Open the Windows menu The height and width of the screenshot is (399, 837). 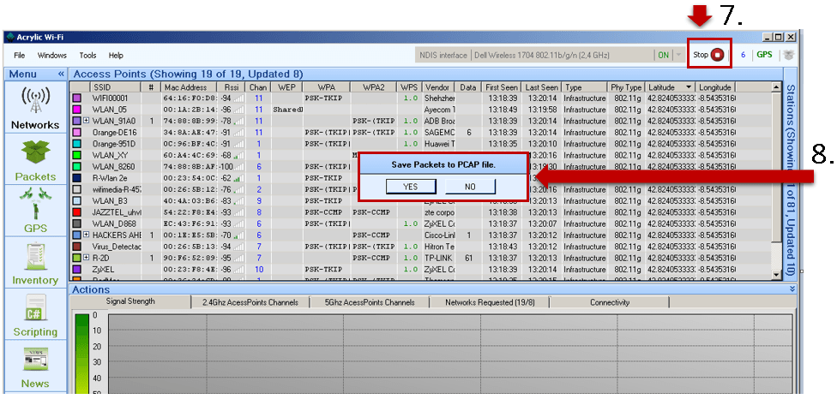tap(51, 55)
